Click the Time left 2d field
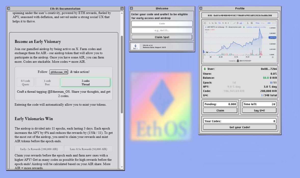 pyautogui.click(x=259, y=104)
